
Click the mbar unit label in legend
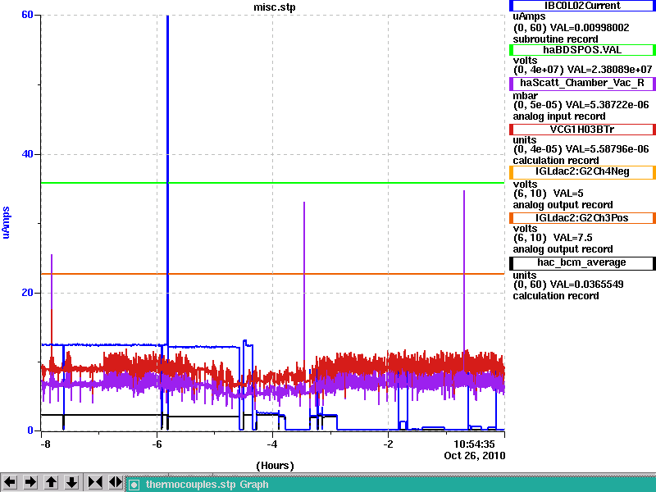tap(525, 95)
